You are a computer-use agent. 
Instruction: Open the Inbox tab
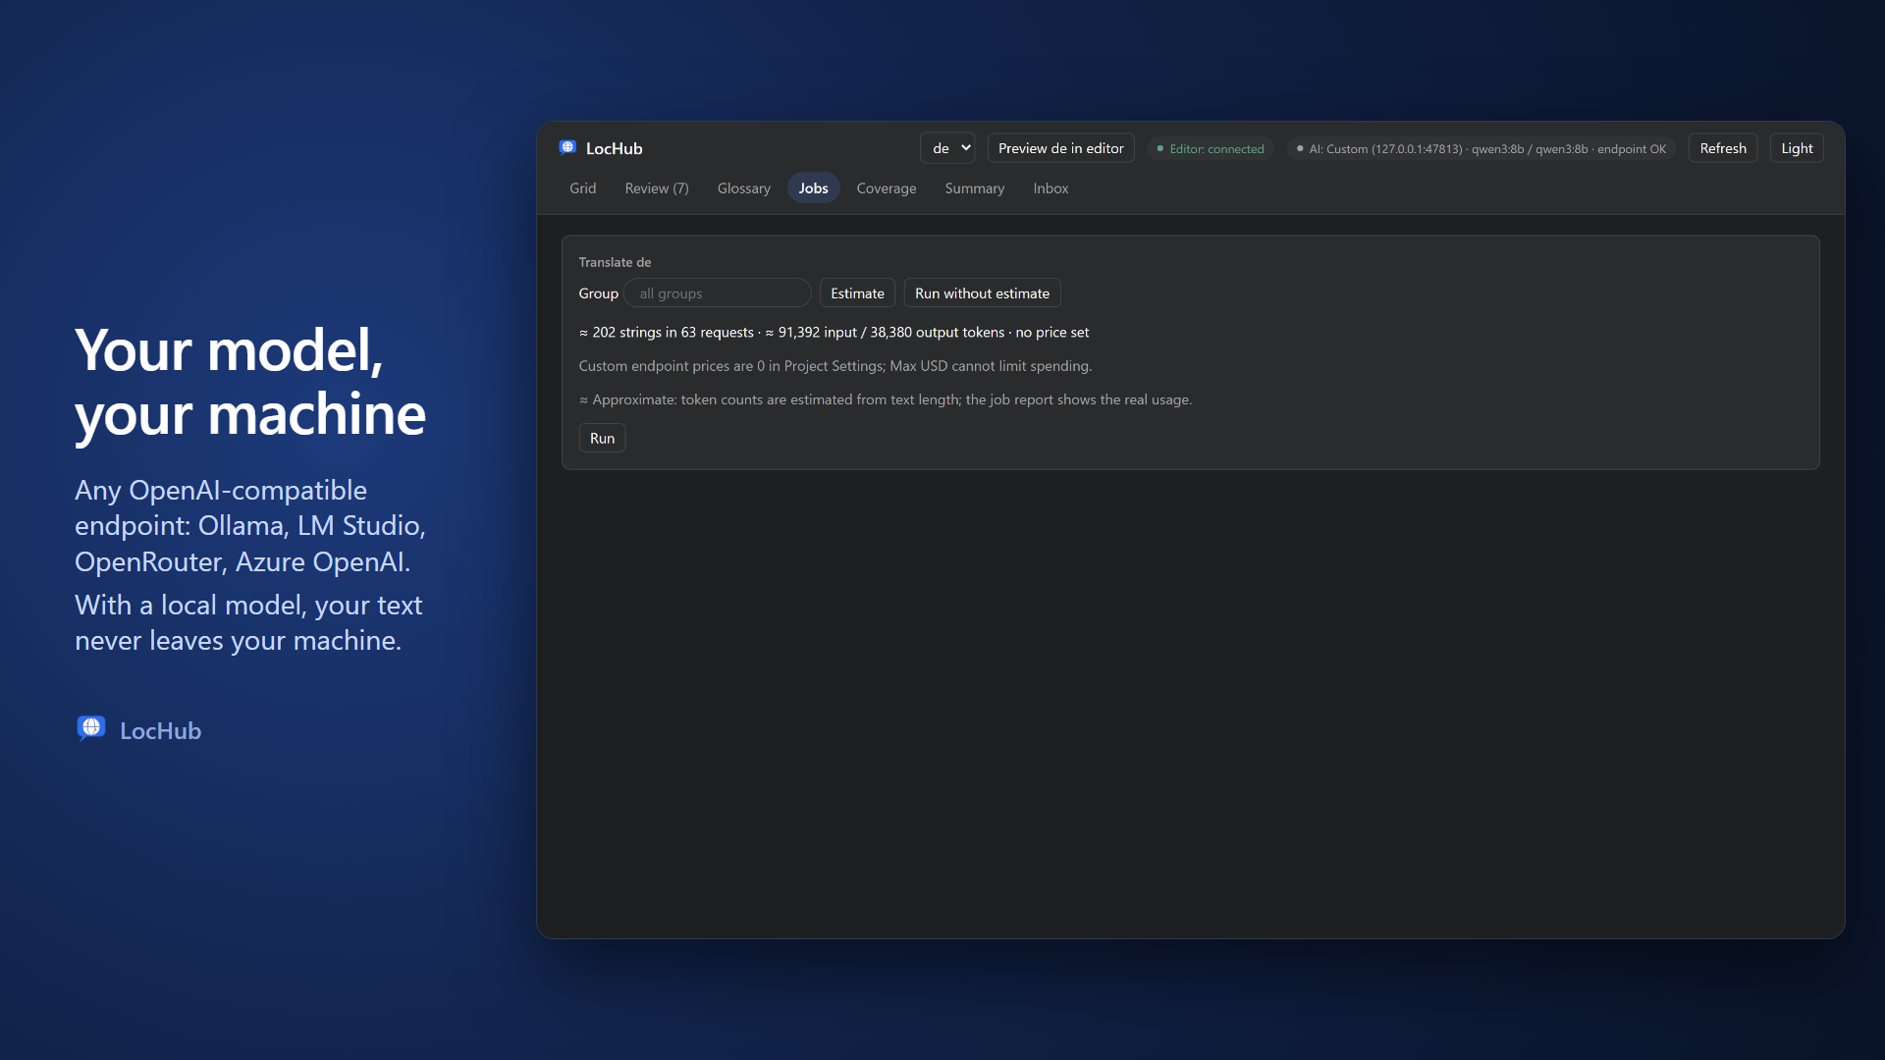click(x=1050, y=188)
